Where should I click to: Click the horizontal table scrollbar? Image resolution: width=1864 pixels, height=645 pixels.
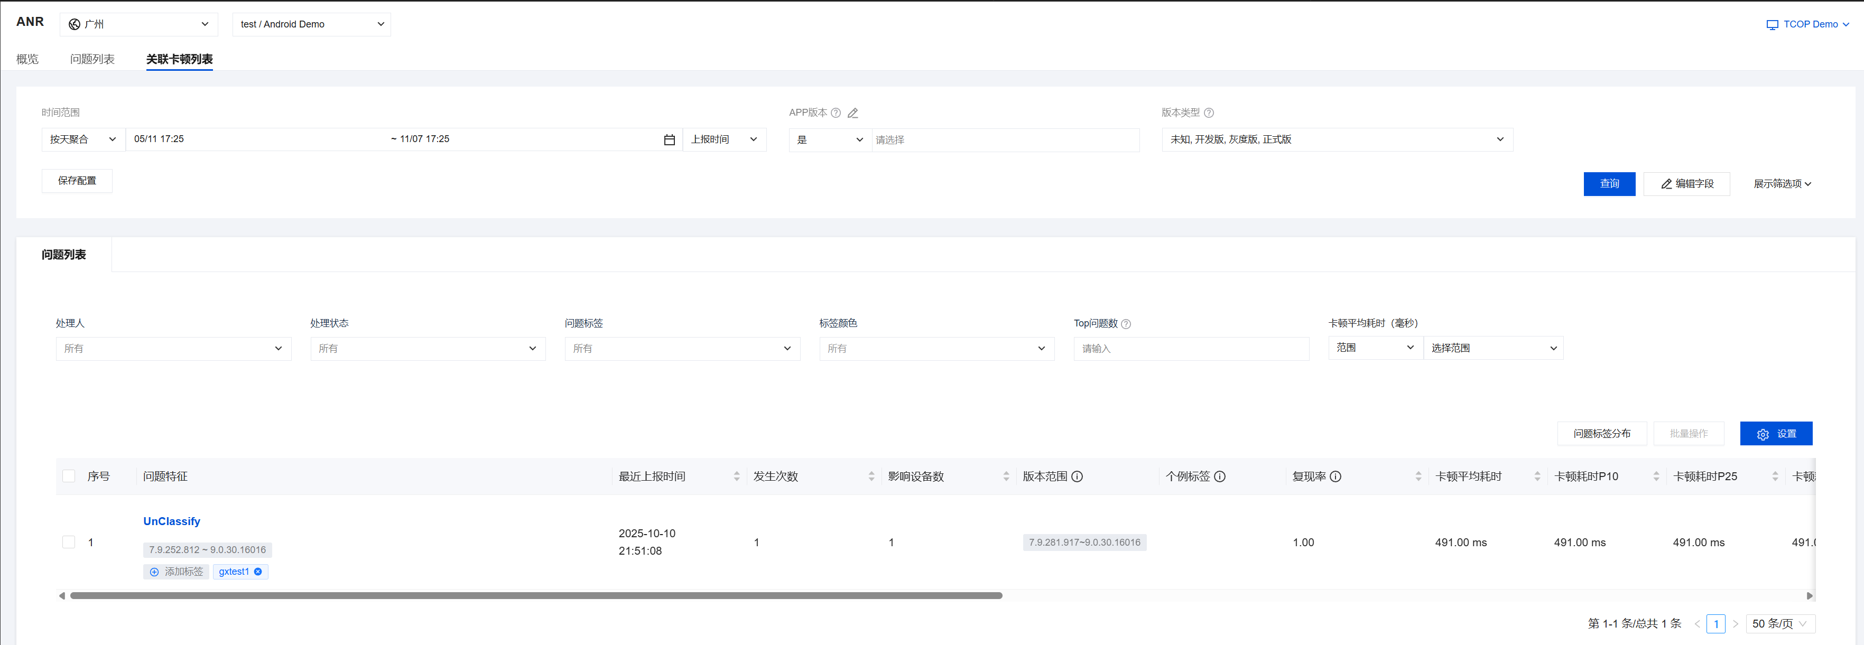(535, 596)
